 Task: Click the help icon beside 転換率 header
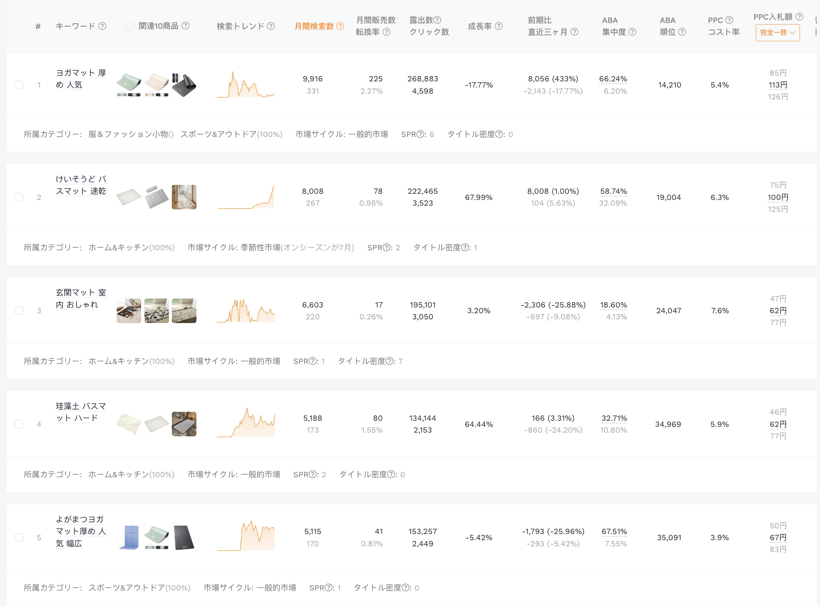point(386,32)
